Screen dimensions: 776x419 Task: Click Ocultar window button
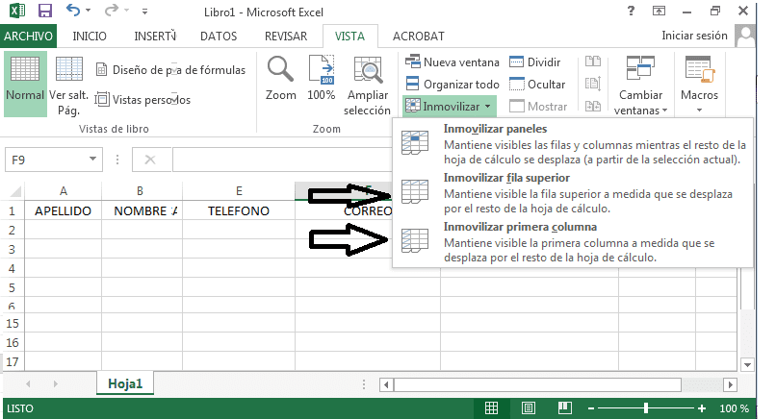pos(537,84)
